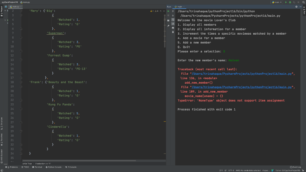Open the Terminal tool window tab
Screen dimensions: 306x172
(37, 167)
